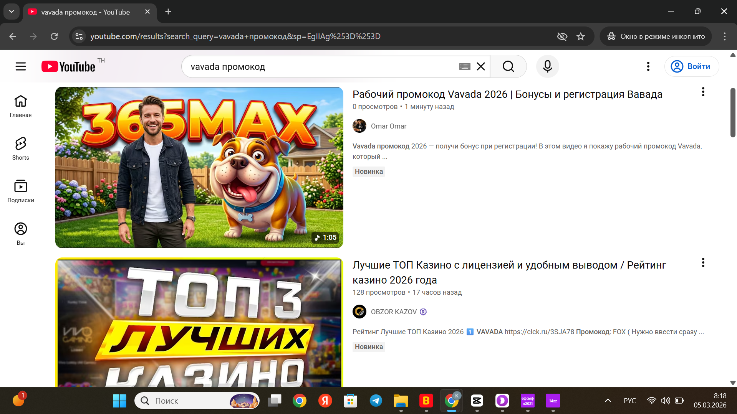Open Yandex Browser from the taskbar

click(x=325, y=401)
